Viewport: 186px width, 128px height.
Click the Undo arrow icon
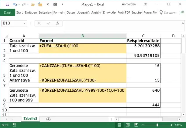(x=15, y=4)
